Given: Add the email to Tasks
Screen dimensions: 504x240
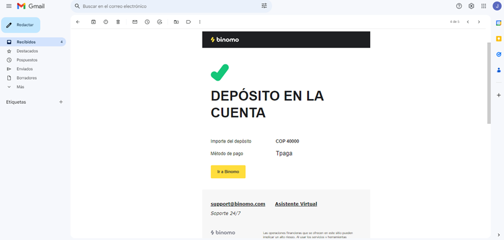Looking at the screenshot, I should [160, 22].
